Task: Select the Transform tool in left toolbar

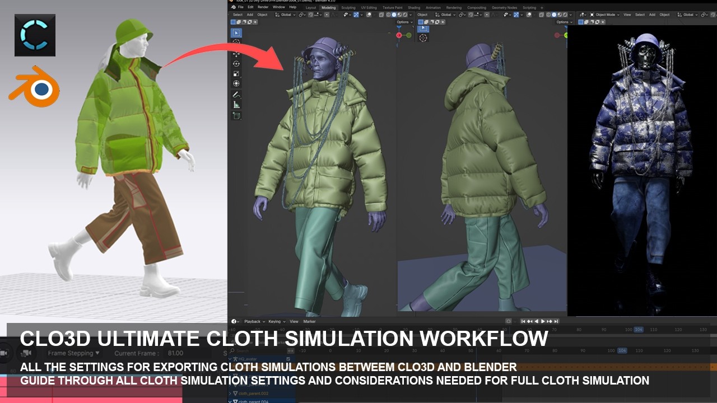Action: click(x=236, y=83)
